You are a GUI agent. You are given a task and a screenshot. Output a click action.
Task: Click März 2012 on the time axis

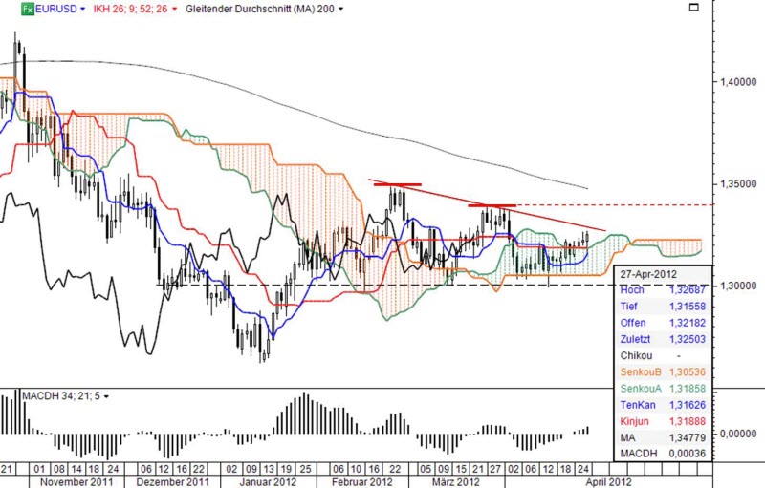(456, 482)
